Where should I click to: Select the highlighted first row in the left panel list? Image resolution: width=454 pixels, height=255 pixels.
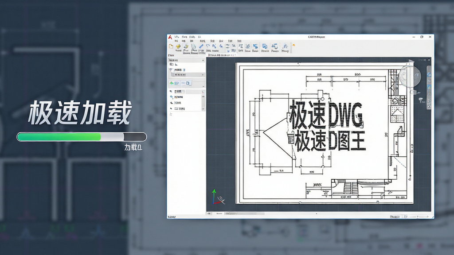186,92
